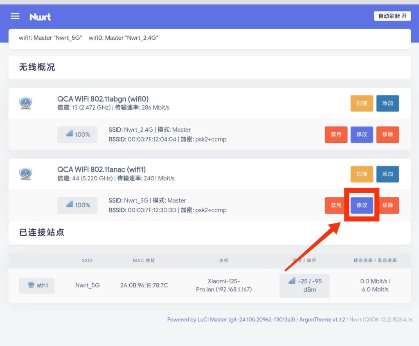Click the ath1 interface badge
Screen dimensions: 419x346
click(37, 285)
